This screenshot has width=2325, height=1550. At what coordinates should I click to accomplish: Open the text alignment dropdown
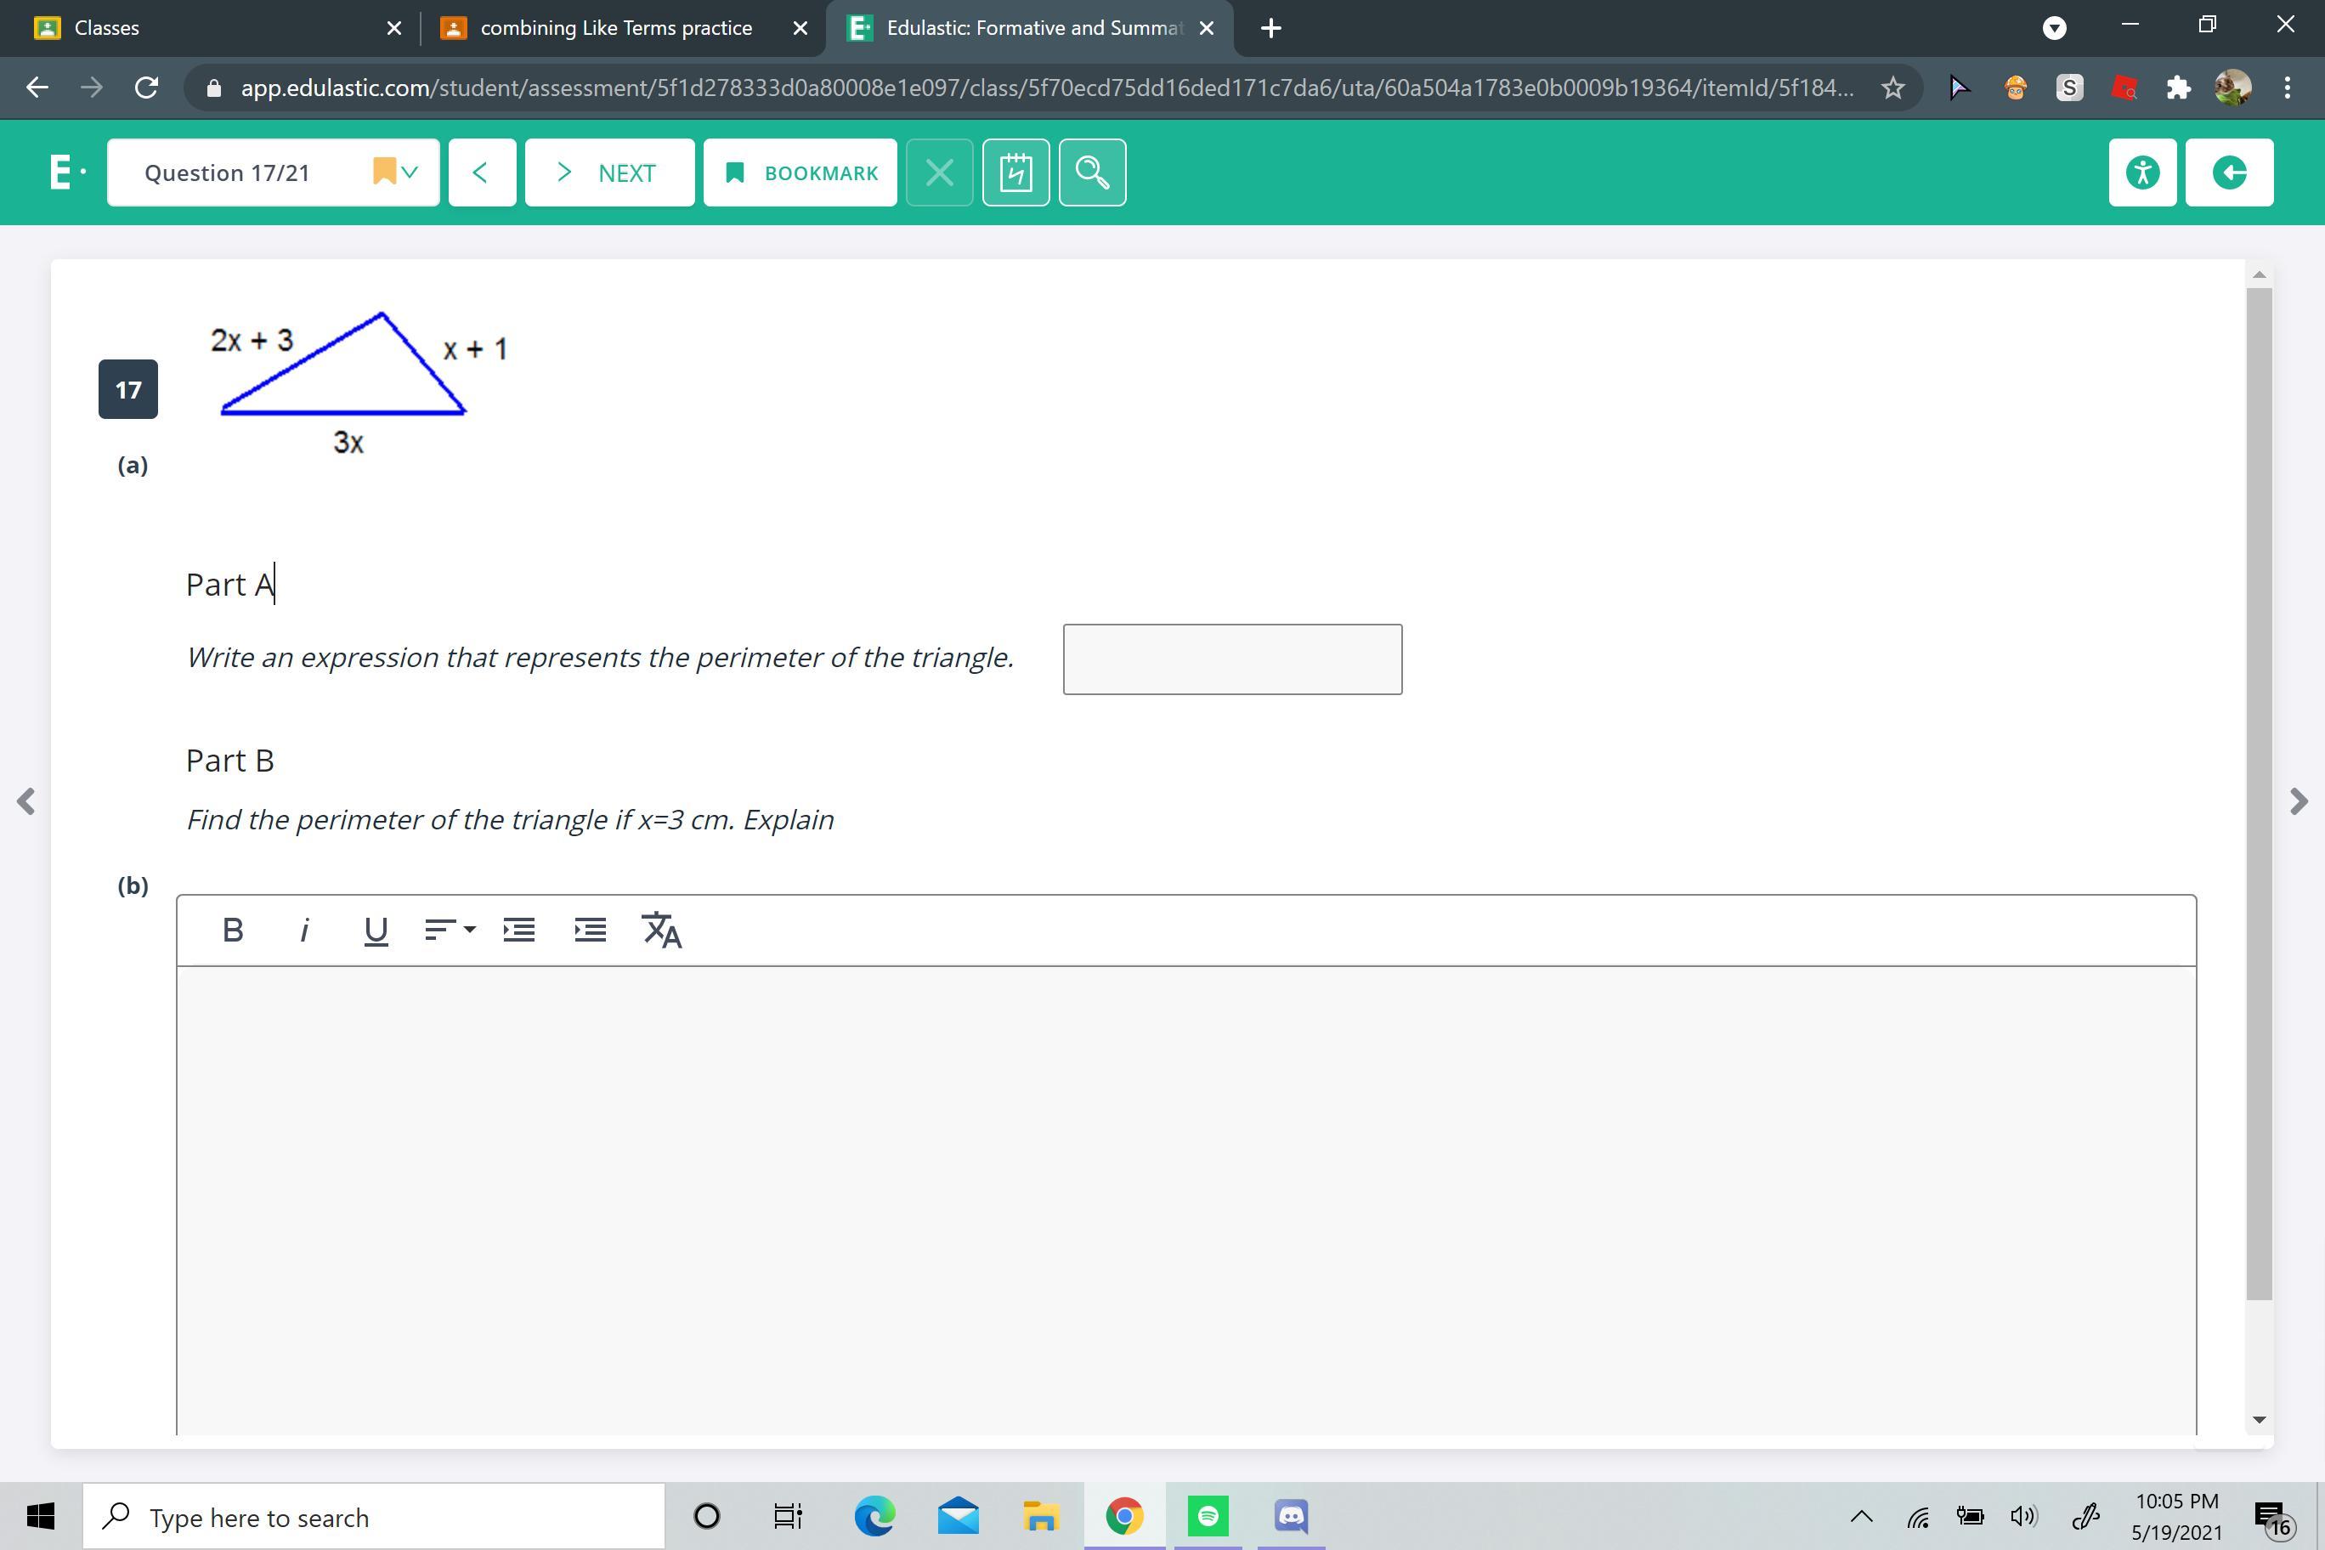(x=449, y=931)
